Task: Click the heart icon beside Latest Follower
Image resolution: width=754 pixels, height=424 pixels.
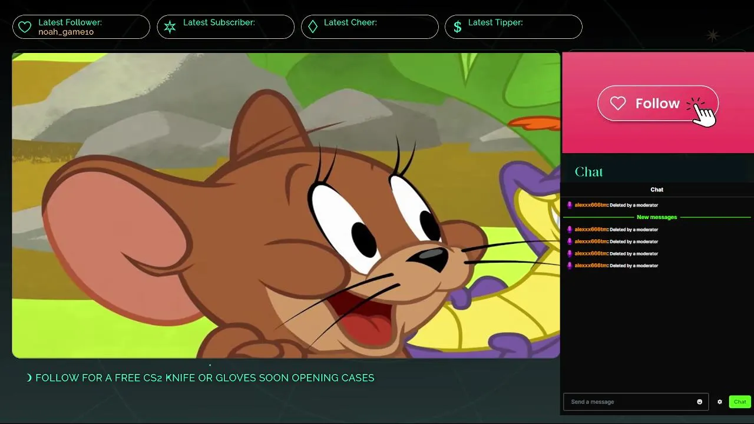Action: pos(25,27)
